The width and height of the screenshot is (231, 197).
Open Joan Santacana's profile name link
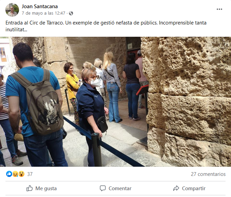40,6
